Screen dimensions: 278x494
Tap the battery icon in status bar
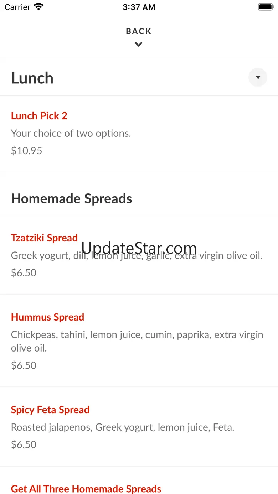265,7
